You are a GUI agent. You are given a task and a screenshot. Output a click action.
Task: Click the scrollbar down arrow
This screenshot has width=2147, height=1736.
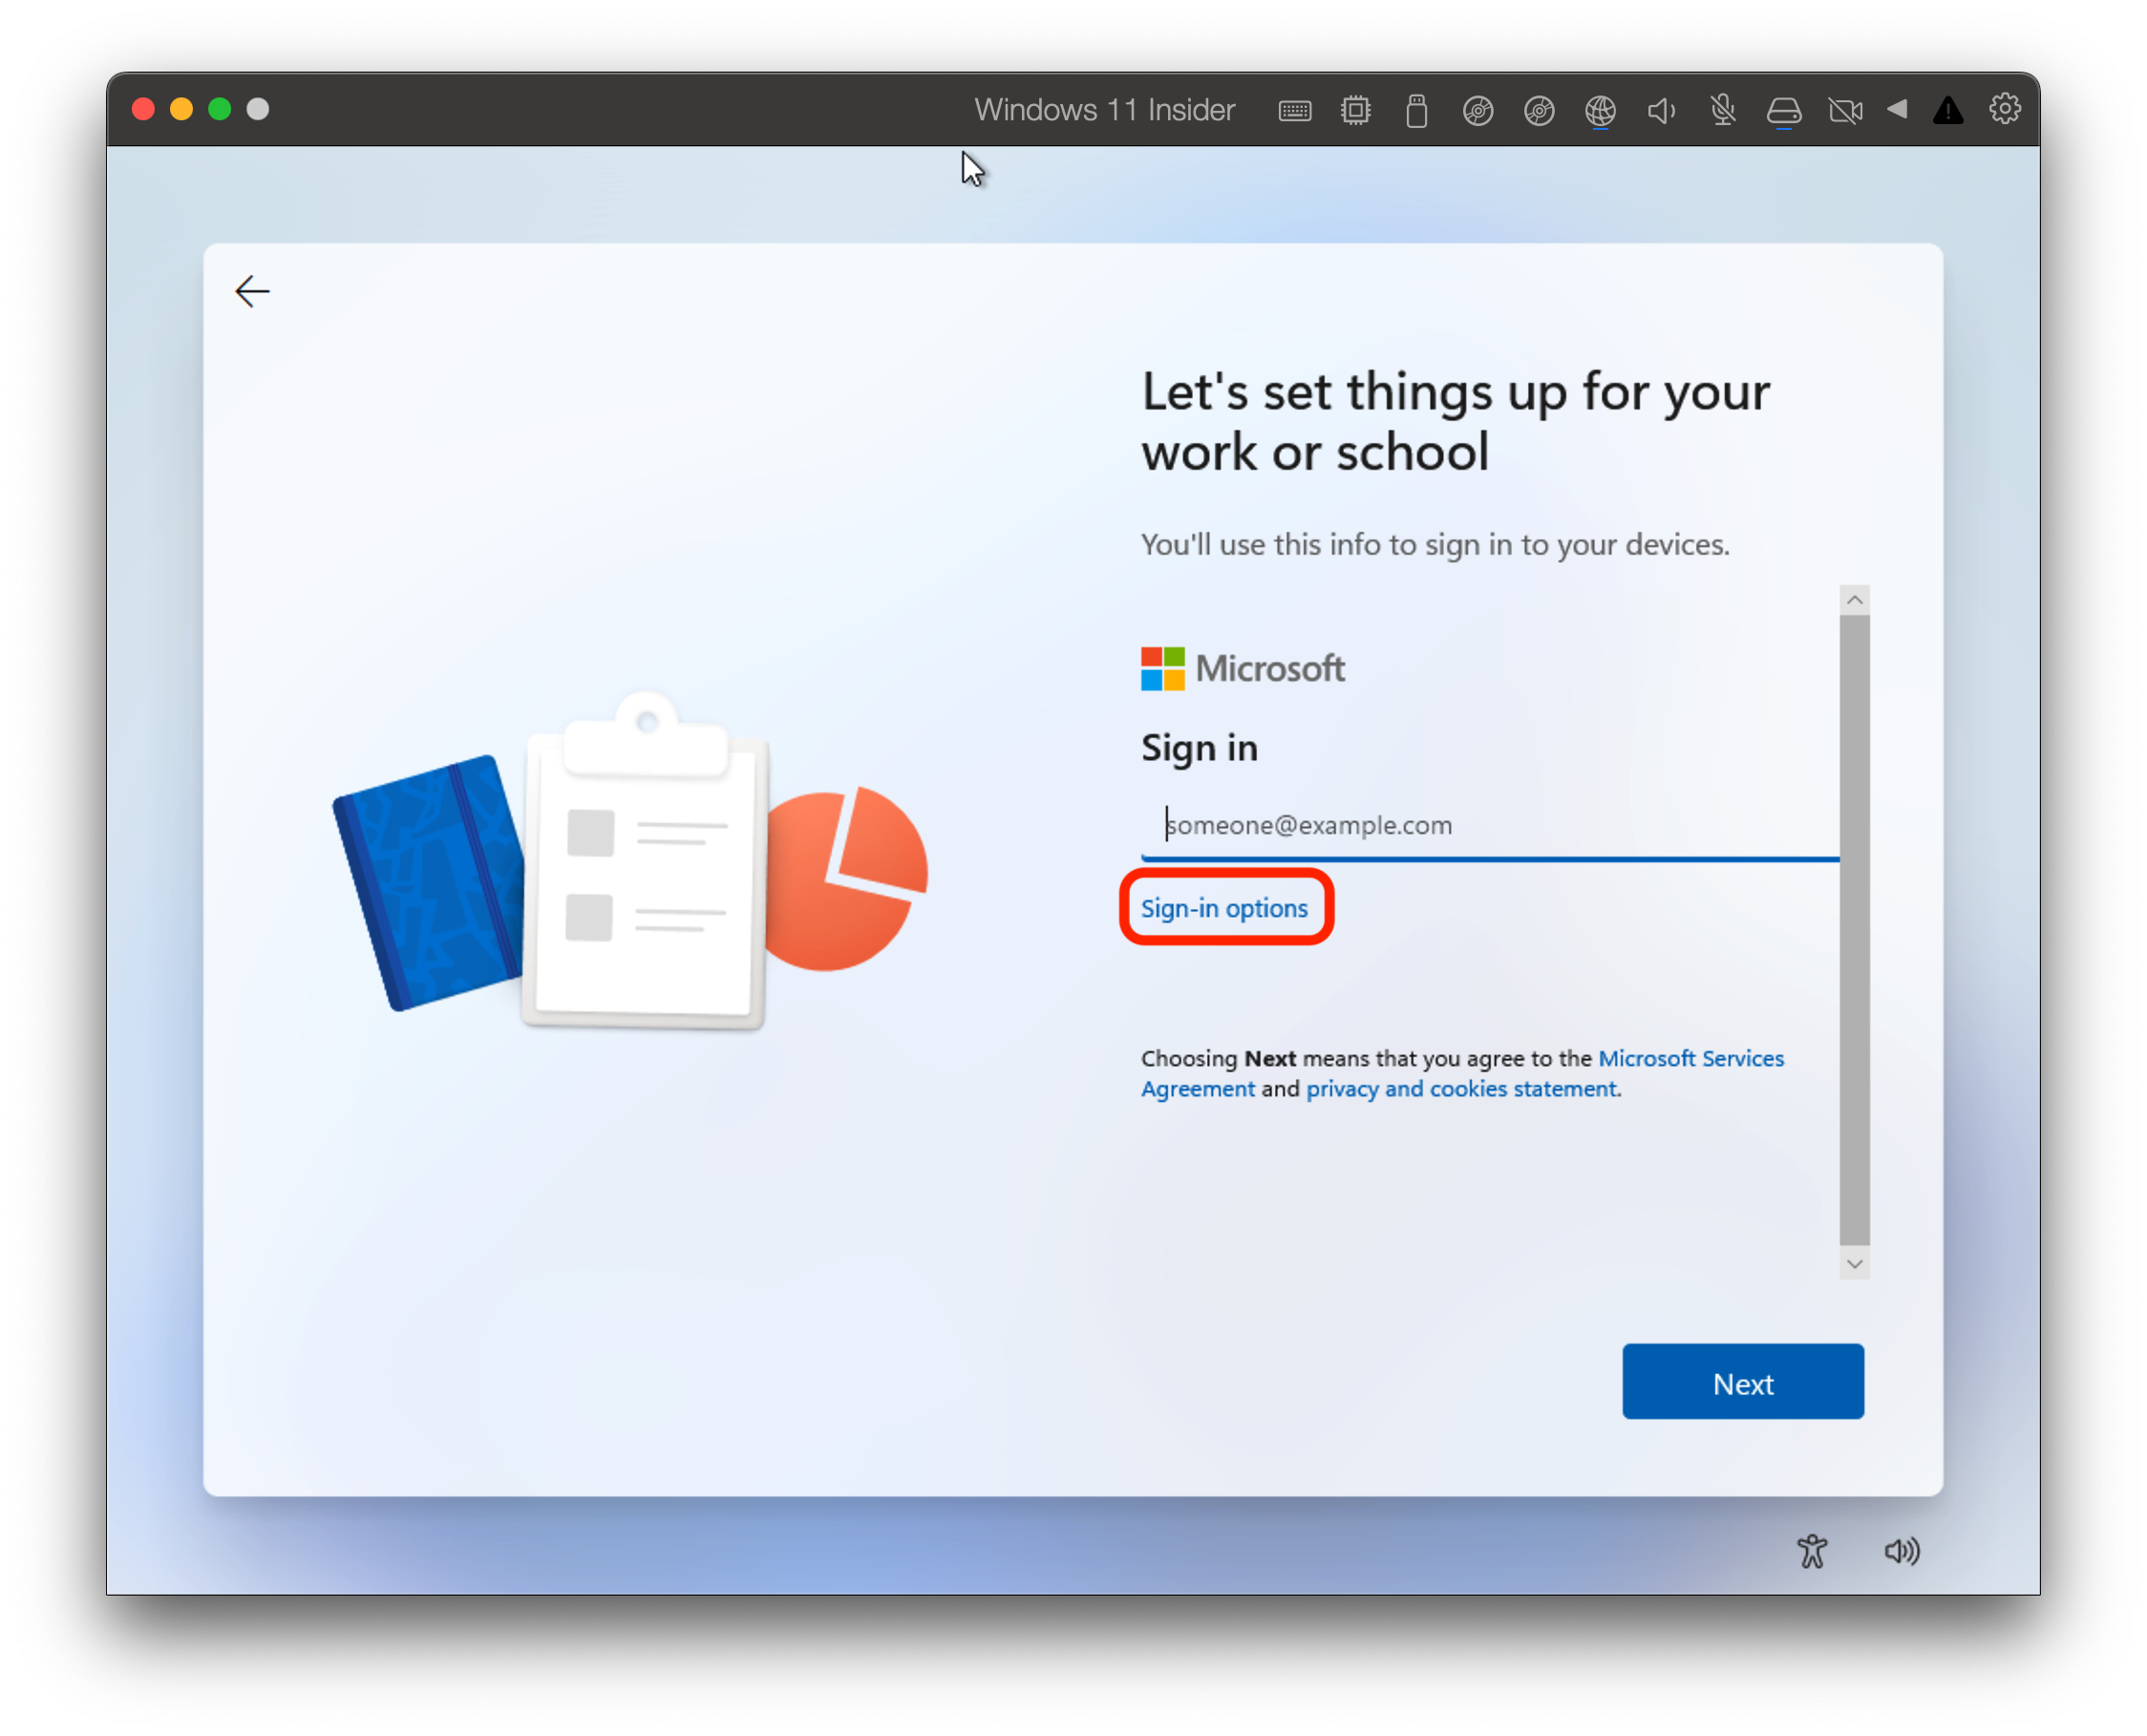coord(1854,1264)
